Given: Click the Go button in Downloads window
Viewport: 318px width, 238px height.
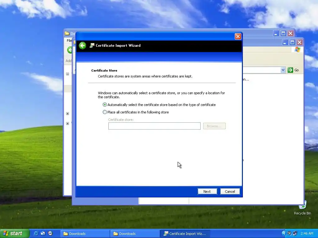Looking at the screenshot, I should click(293, 70).
